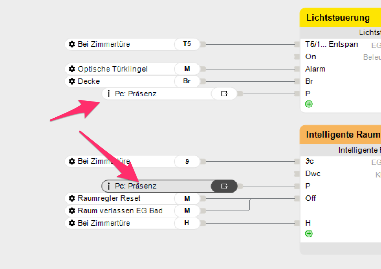The width and height of the screenshot is (381, 269).
Task: Click gear icon of Raum verlassen EG Bad
Action: point(72,211)
